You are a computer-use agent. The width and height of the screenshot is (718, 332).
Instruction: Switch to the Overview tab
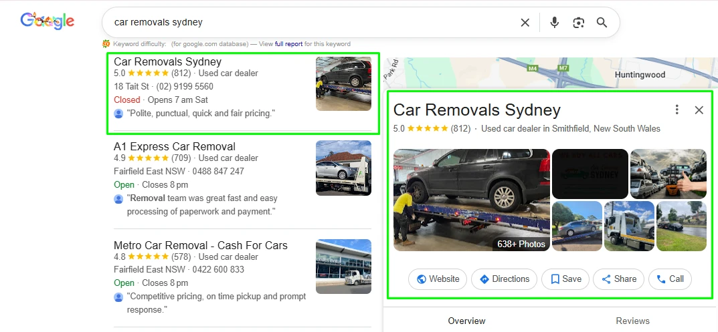tap(466, 321)
